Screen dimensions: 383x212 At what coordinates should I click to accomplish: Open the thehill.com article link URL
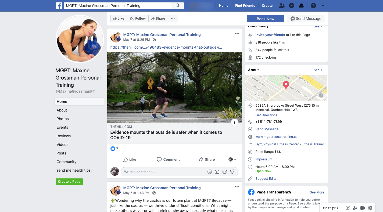[x=166, y=47]
